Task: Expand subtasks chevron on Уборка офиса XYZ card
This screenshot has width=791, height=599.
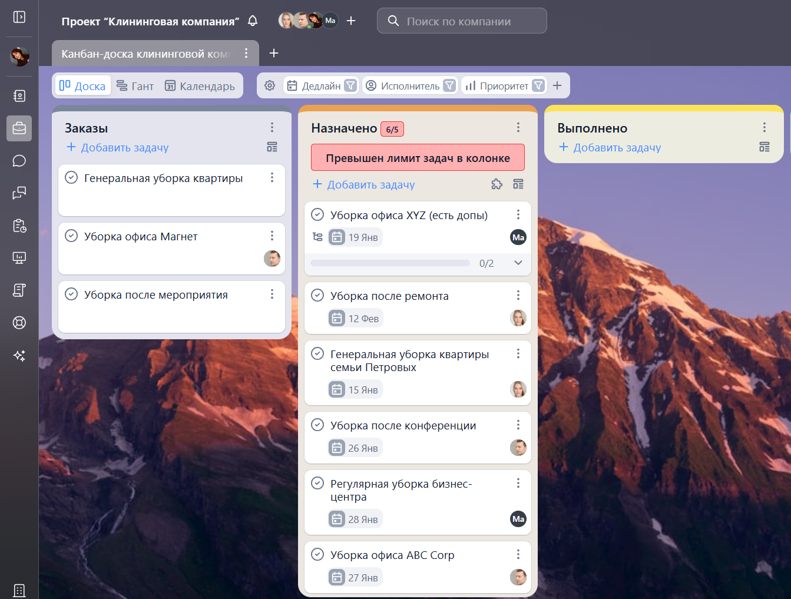Action: click(x=518, y=263)
